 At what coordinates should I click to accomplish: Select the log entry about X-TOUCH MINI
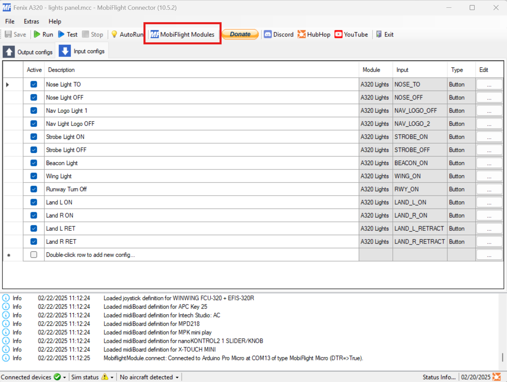coord(160,349)
